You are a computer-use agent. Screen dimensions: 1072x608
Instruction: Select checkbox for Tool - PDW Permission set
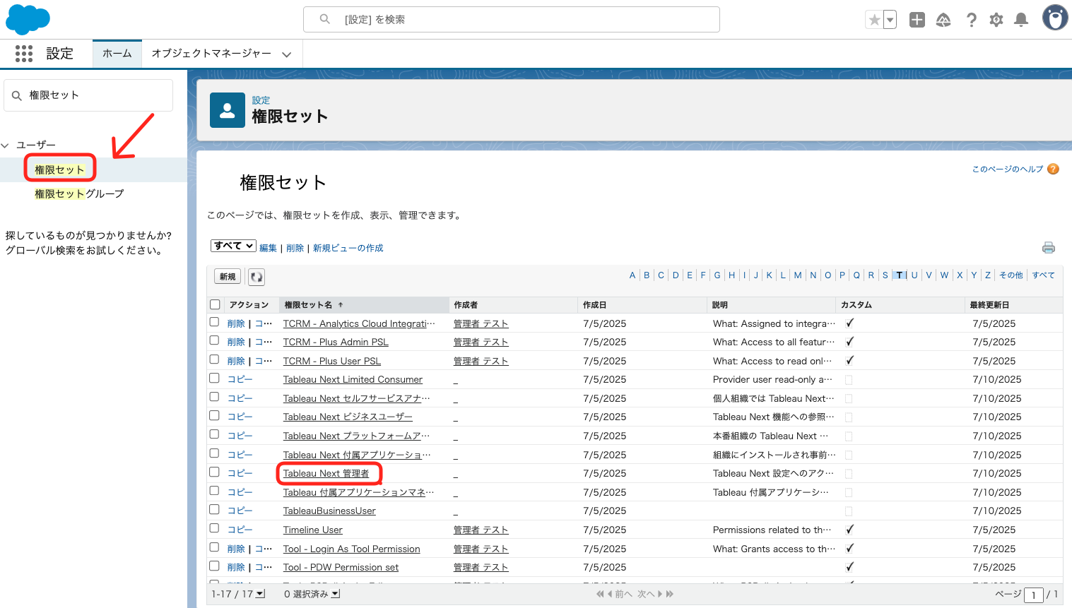point(214,566)
